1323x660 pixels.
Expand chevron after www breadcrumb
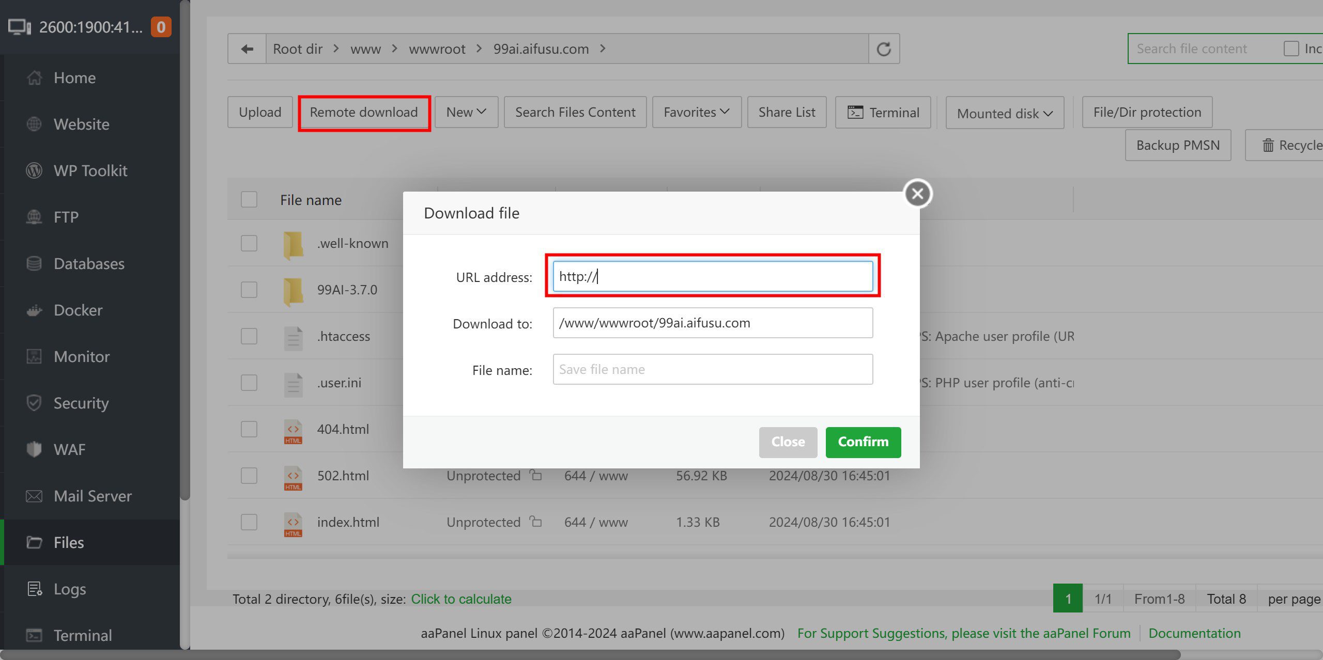pyautogui.click(x=394, y=49)
